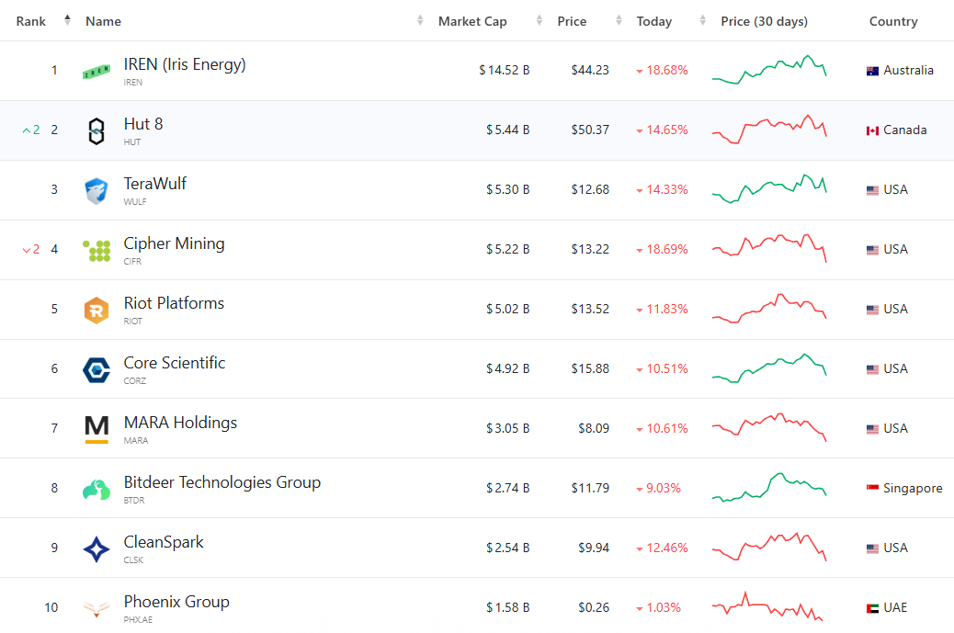Click the Cipher Mining green dots logo
The width and height of the screenshot is (954, 633).
(x=96, y=249)
